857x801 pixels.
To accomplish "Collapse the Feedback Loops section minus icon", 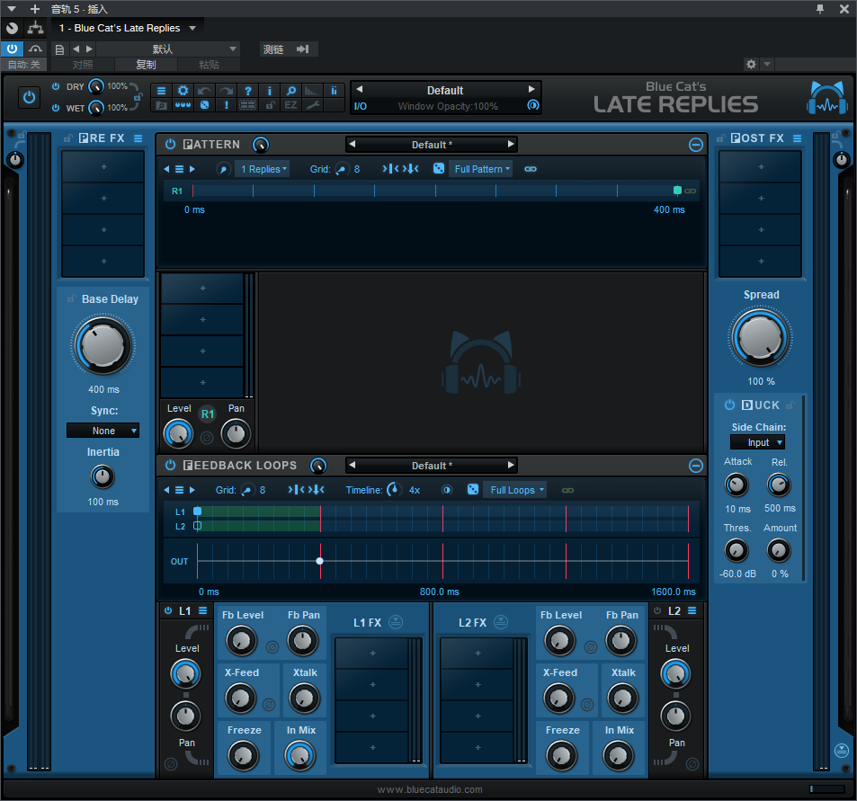I will 696,466.
